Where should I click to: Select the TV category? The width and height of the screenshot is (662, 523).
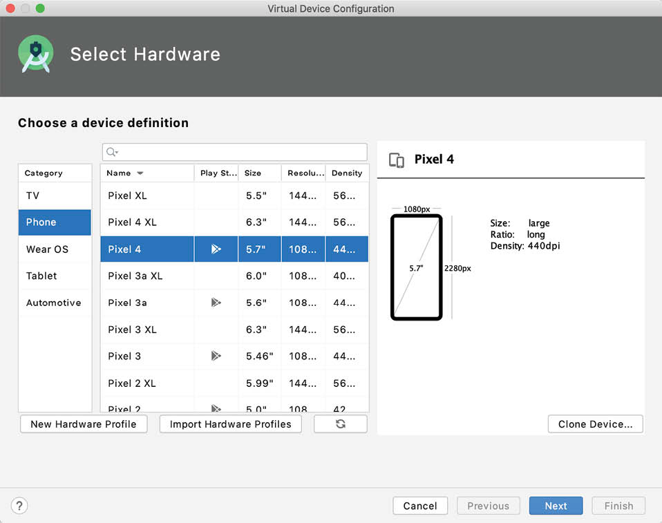(55, 196)
